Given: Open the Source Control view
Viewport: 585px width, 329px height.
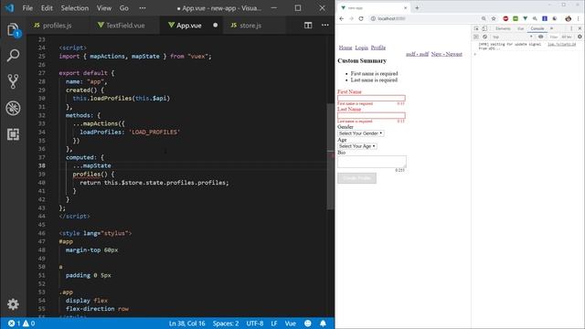Looking at the screenshot, I should coord(13,81).
